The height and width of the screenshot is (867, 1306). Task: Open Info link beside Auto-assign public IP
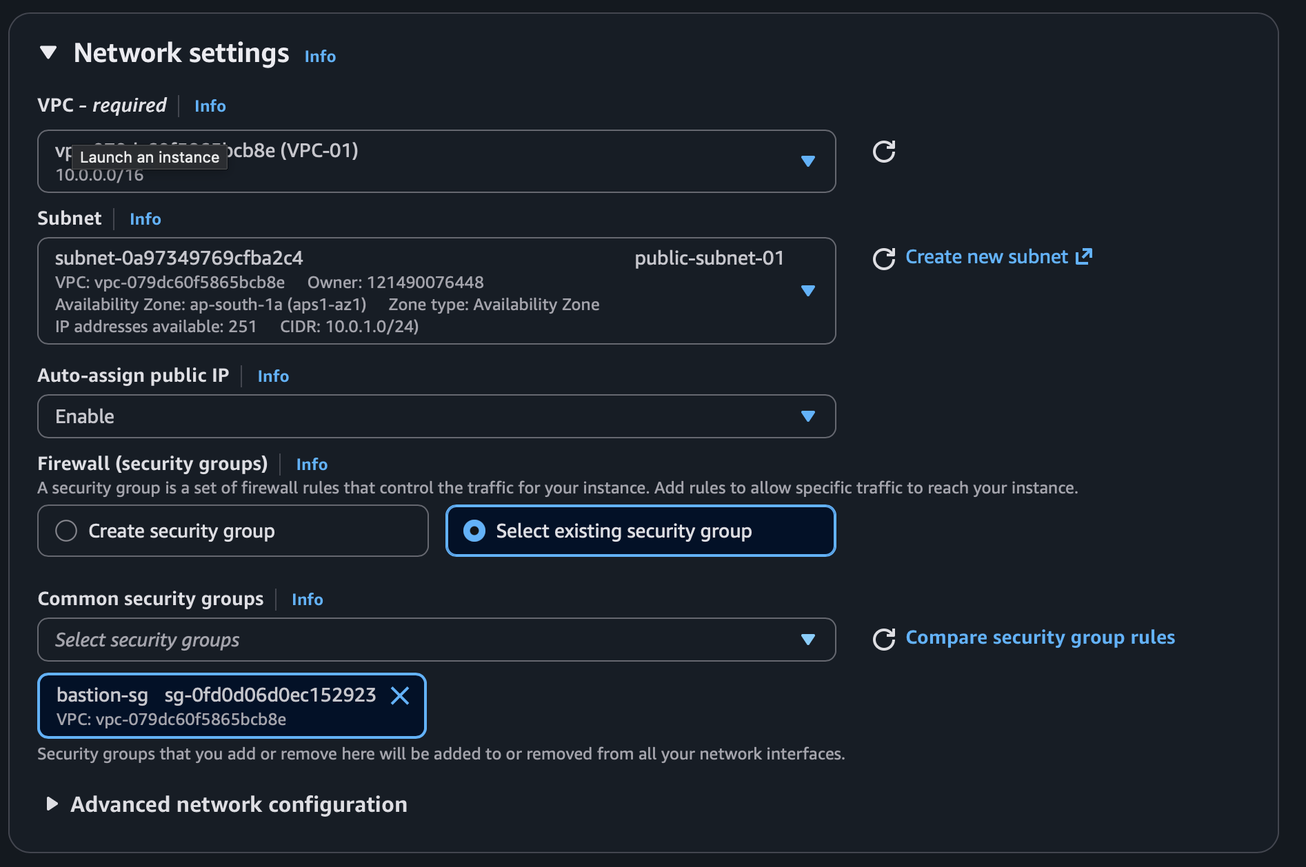(273, 376)
